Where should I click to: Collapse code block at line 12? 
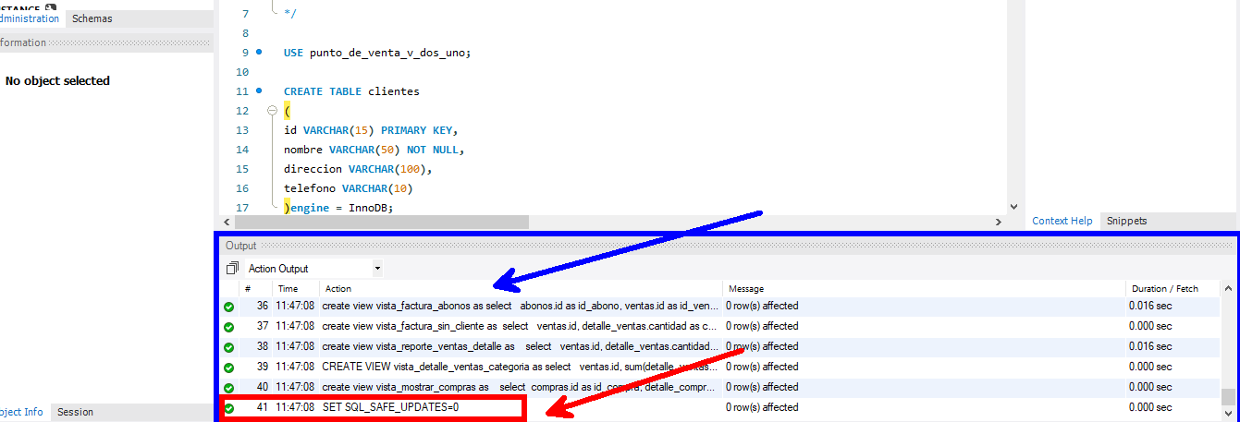tap(272, 111)
